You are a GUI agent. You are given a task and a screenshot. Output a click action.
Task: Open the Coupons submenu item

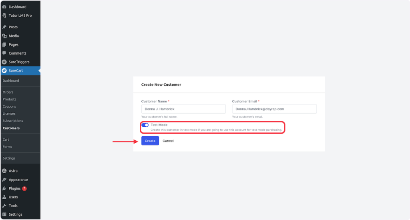[9, 106]
